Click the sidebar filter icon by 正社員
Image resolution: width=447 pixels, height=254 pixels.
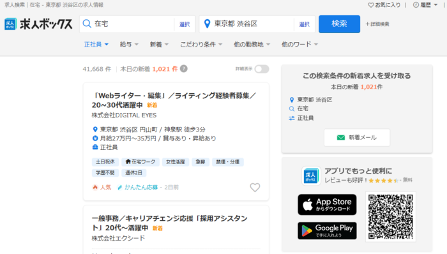coord(291,118)
